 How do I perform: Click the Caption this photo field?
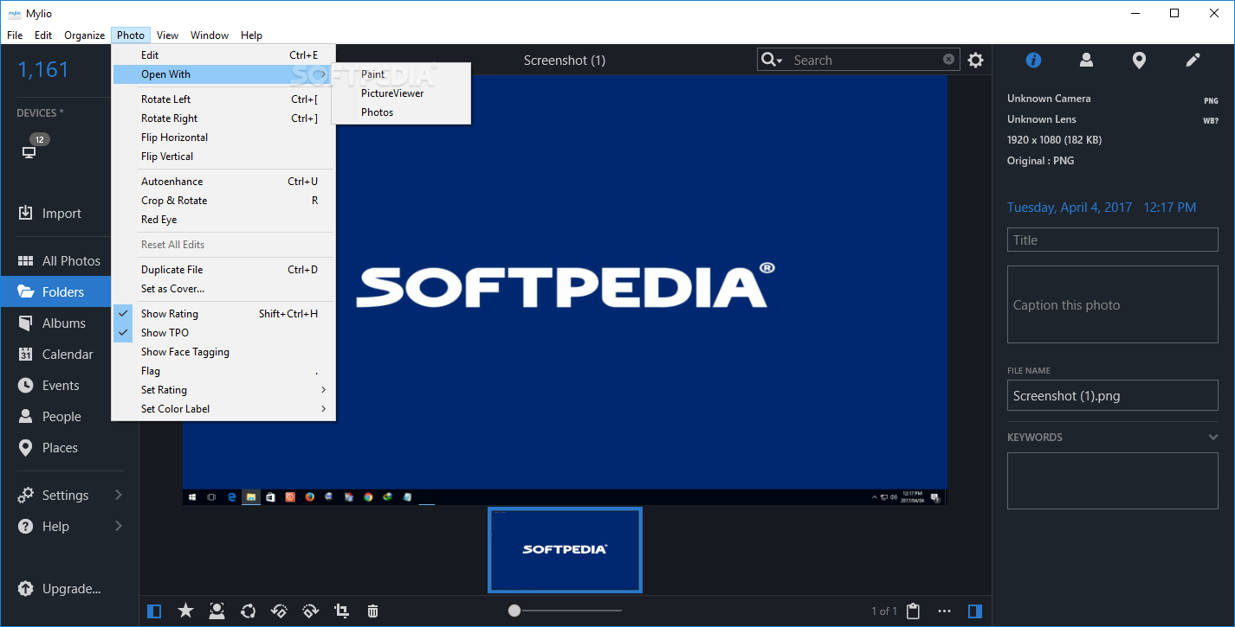(x=1113, y=304)
